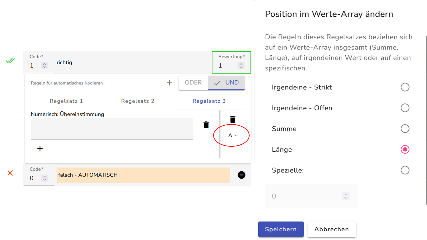This screenshot has height=240, width=427.
Task: Adjust the Spezielle index stepper arrows
Action: click(346, 196)
